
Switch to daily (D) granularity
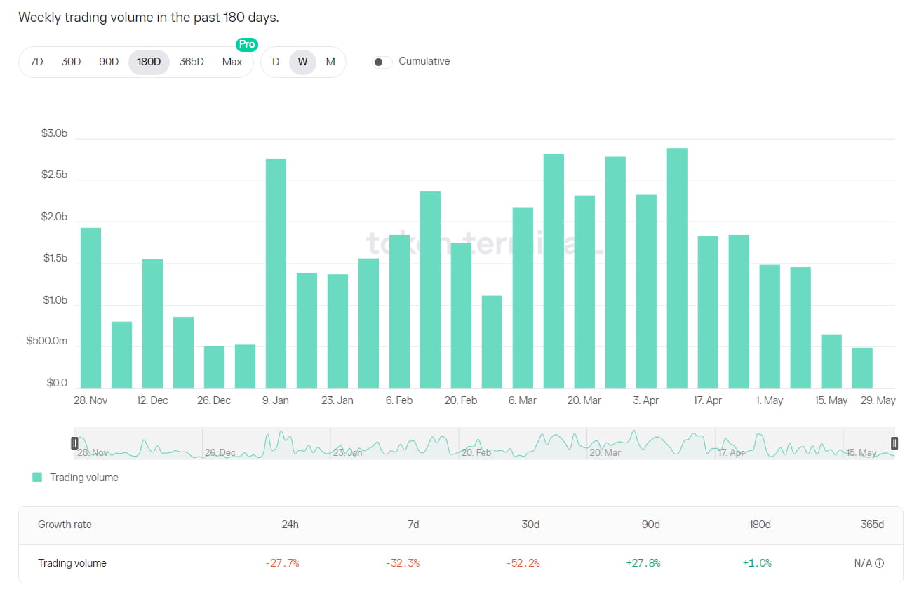coord(276,62)
